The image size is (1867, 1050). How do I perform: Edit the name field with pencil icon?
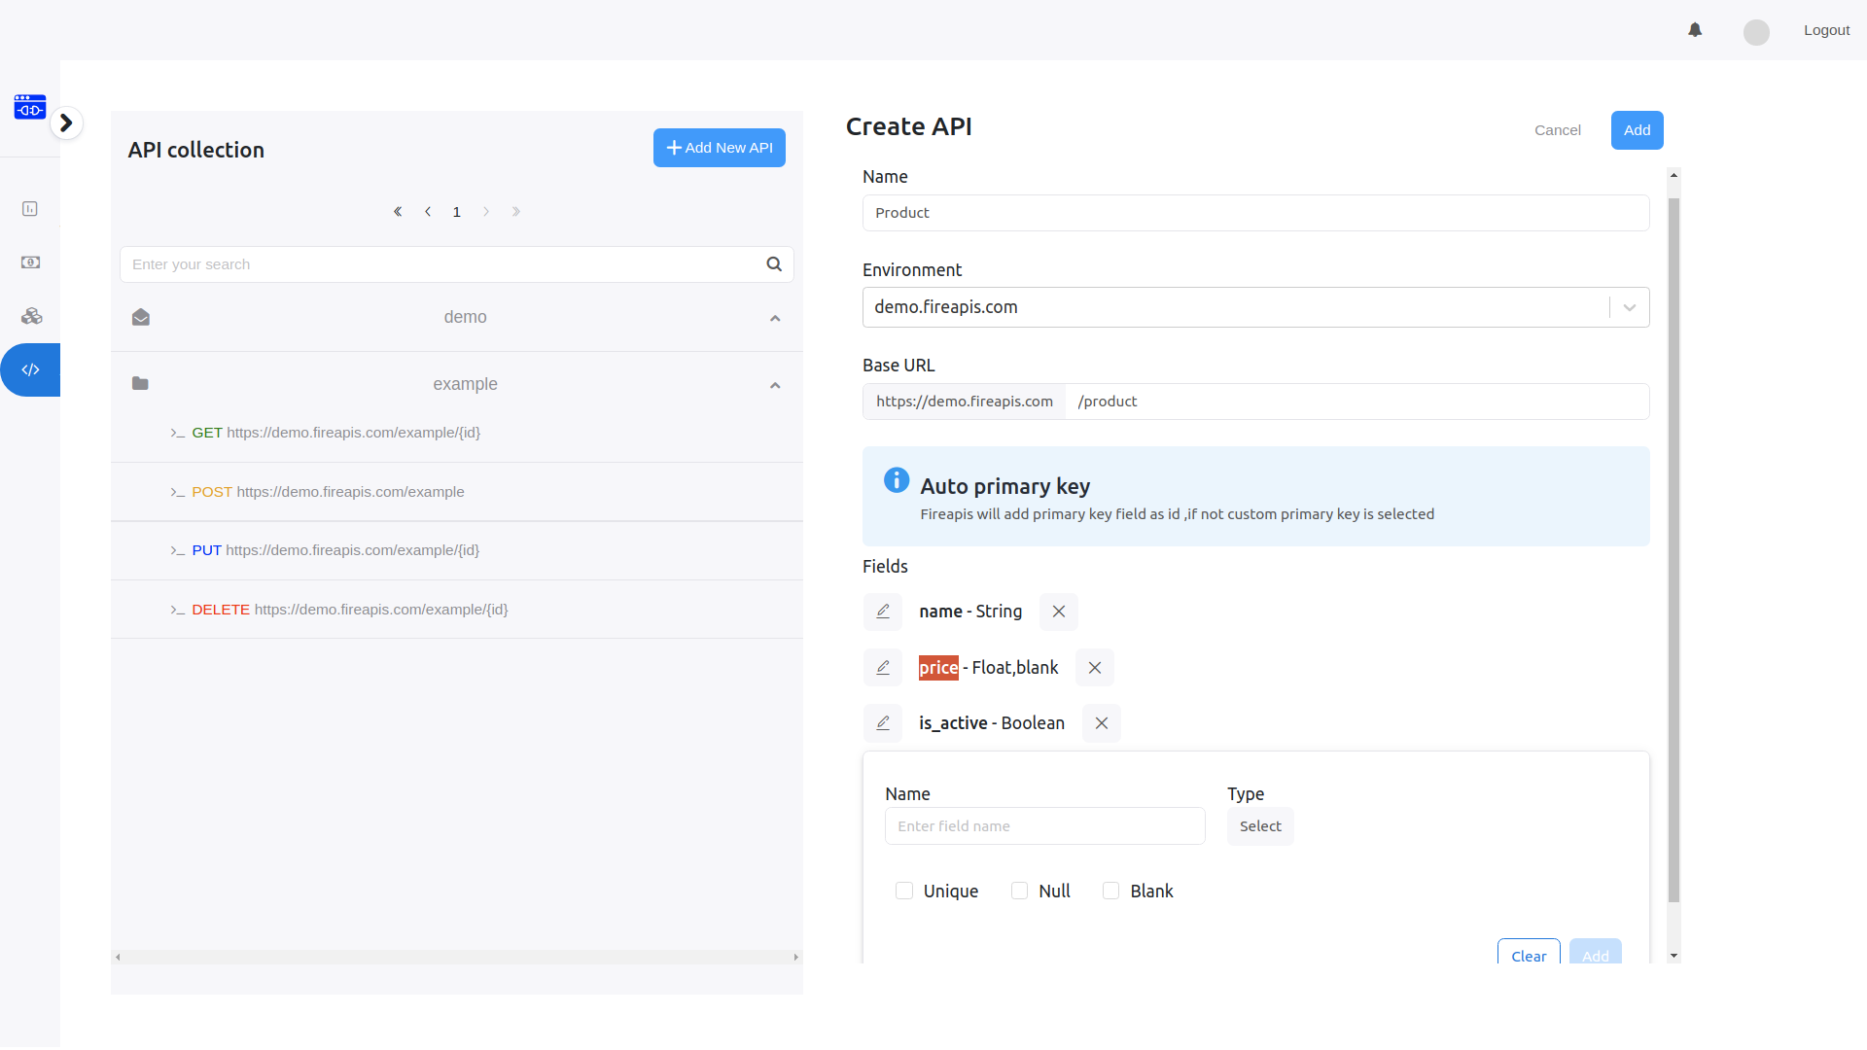(x=883, y=612)
